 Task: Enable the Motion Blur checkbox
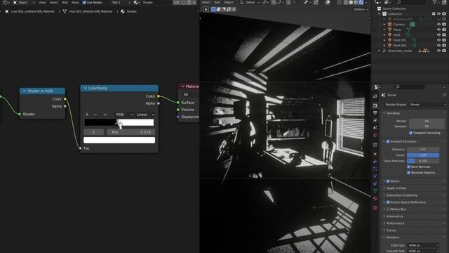[388, 209]
